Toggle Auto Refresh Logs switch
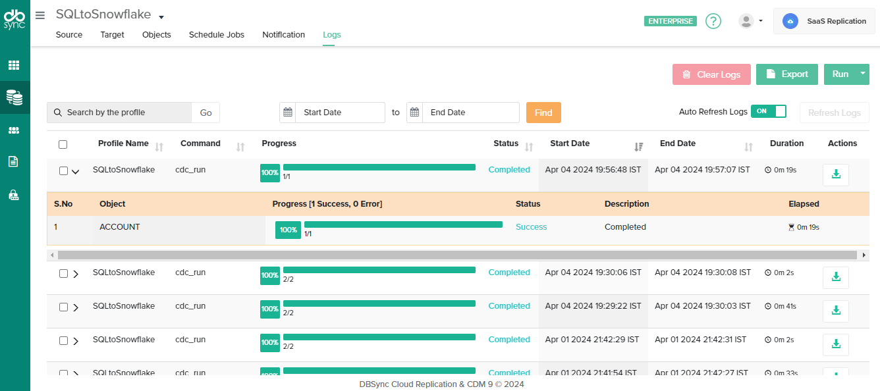This screenshot has width=880, height=391. [x=769, y=111]
